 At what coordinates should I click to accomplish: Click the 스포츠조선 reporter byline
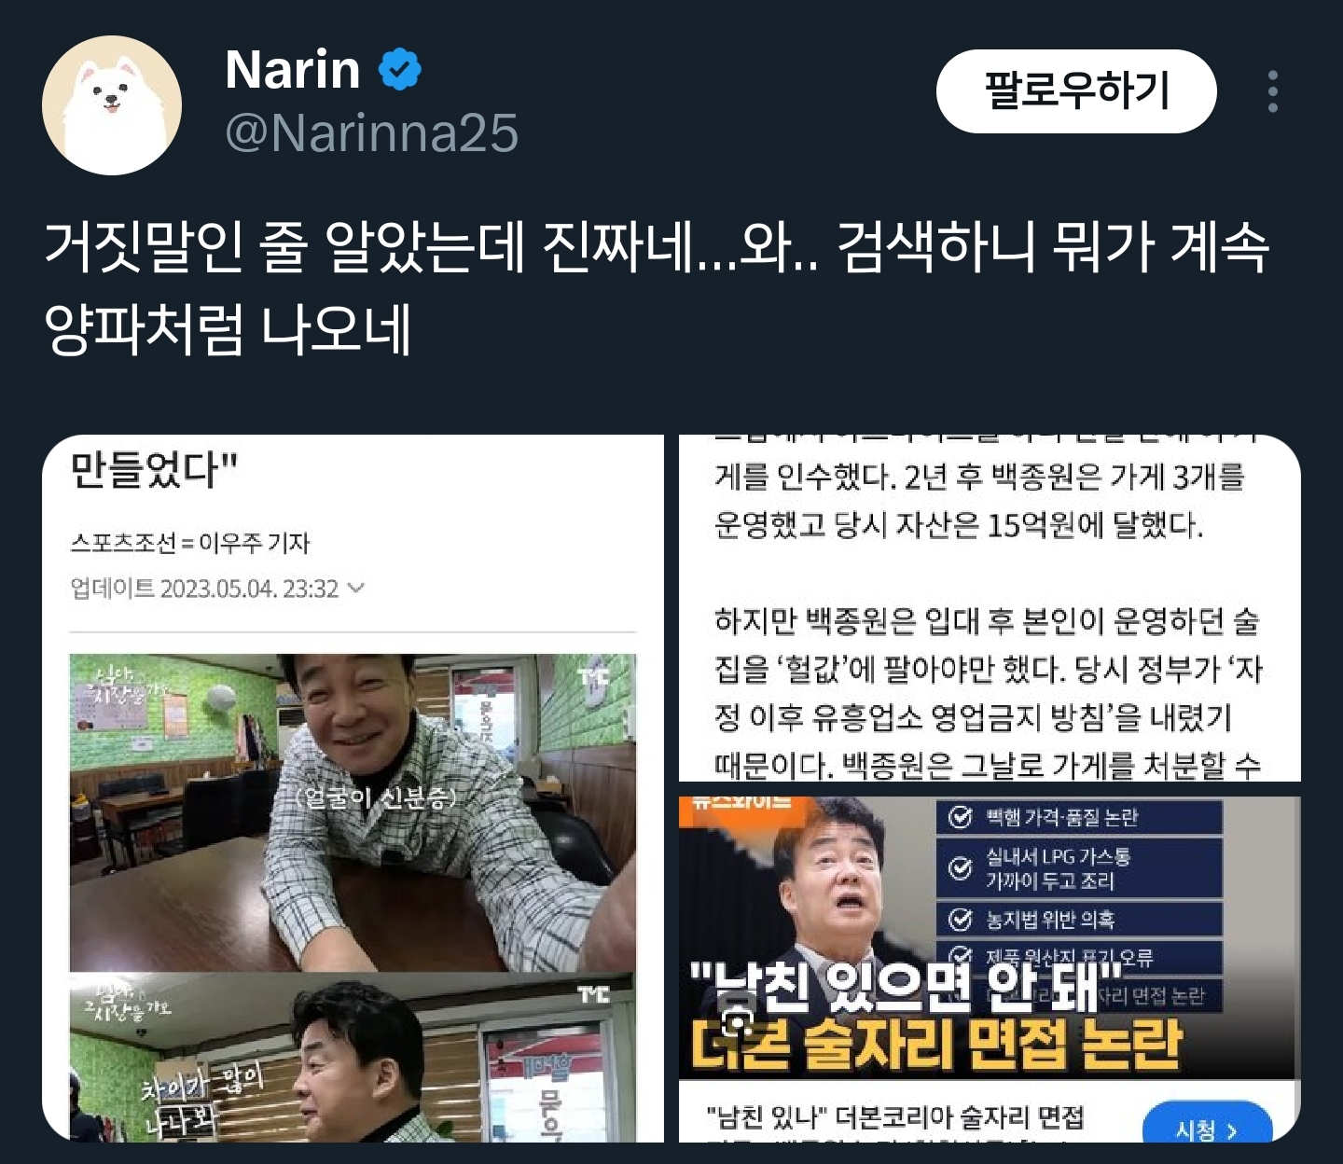coord(189,543)
